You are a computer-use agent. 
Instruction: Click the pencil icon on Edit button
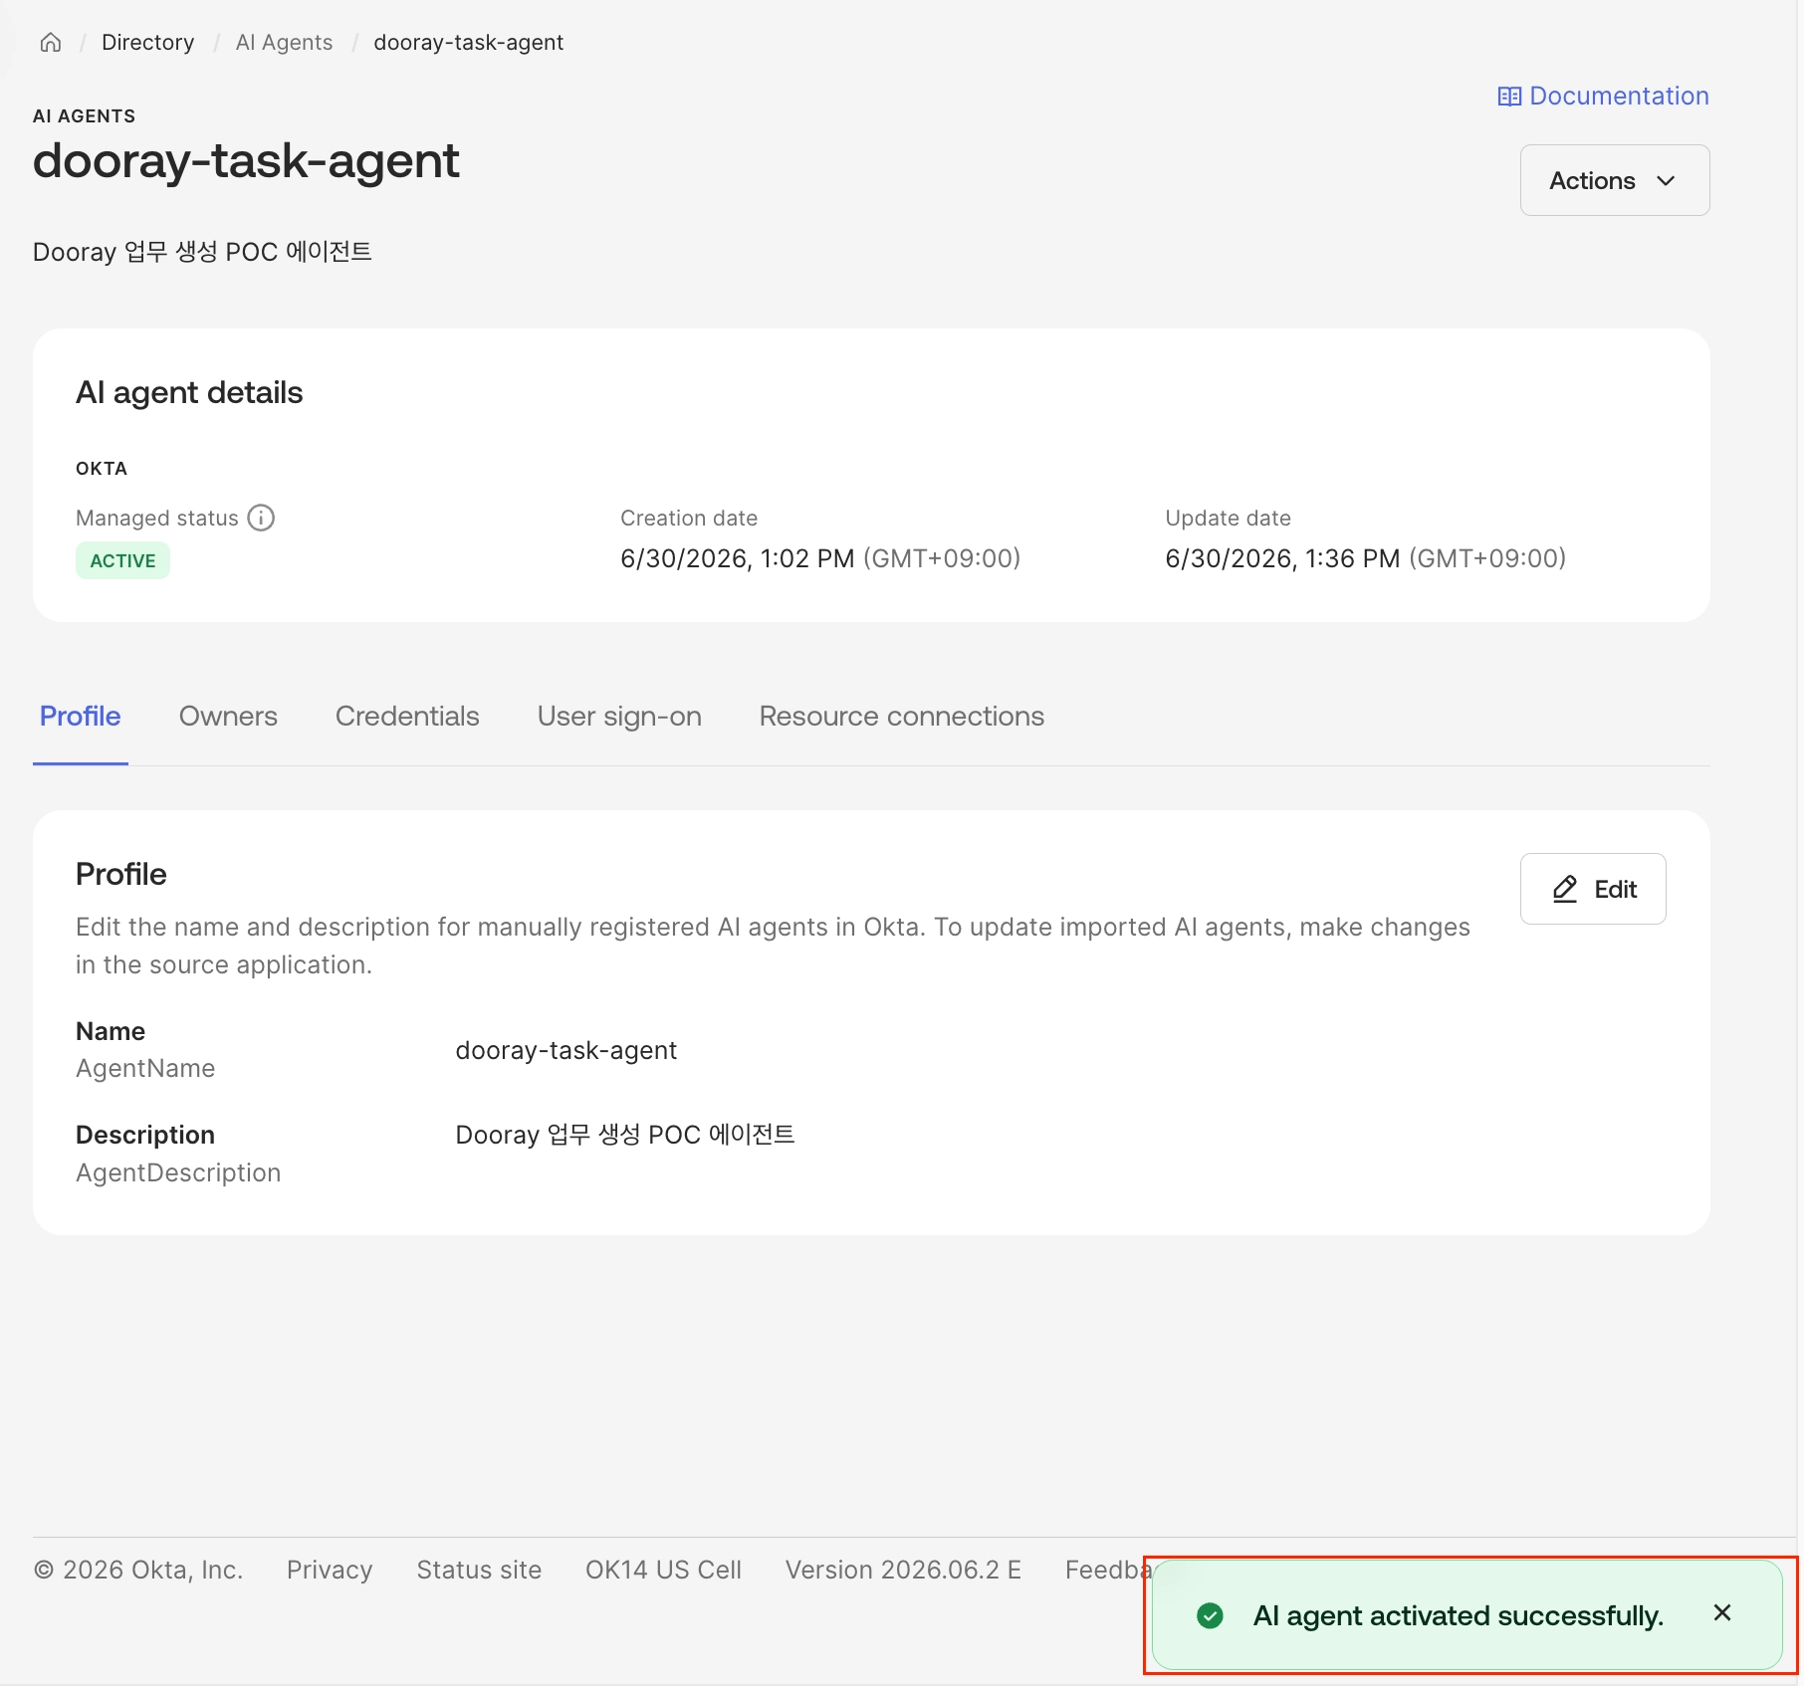[x=1565, y=889]
